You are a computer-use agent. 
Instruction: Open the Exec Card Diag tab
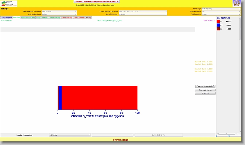click(x=79, y=18)
